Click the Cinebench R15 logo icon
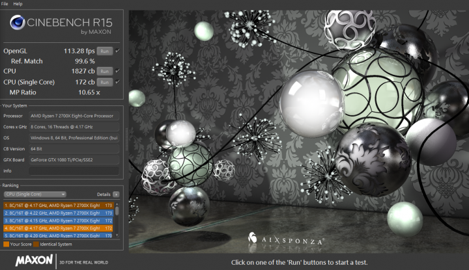Viewport: 469px width, 270px height. point(18,22)
